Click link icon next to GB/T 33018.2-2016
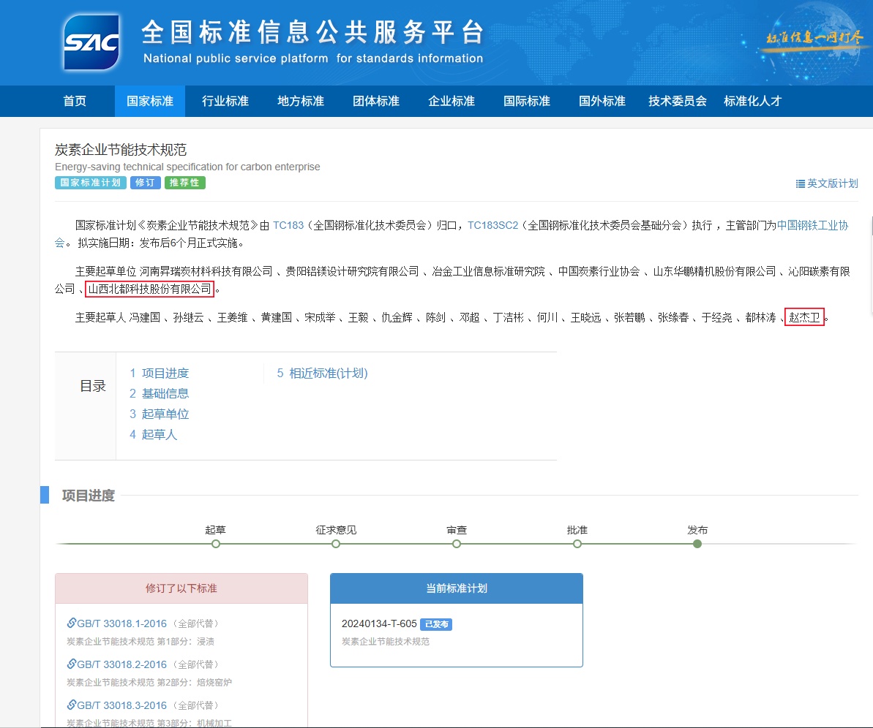The height and width of the screenshot is (728, 873). [x=72, y=664]
